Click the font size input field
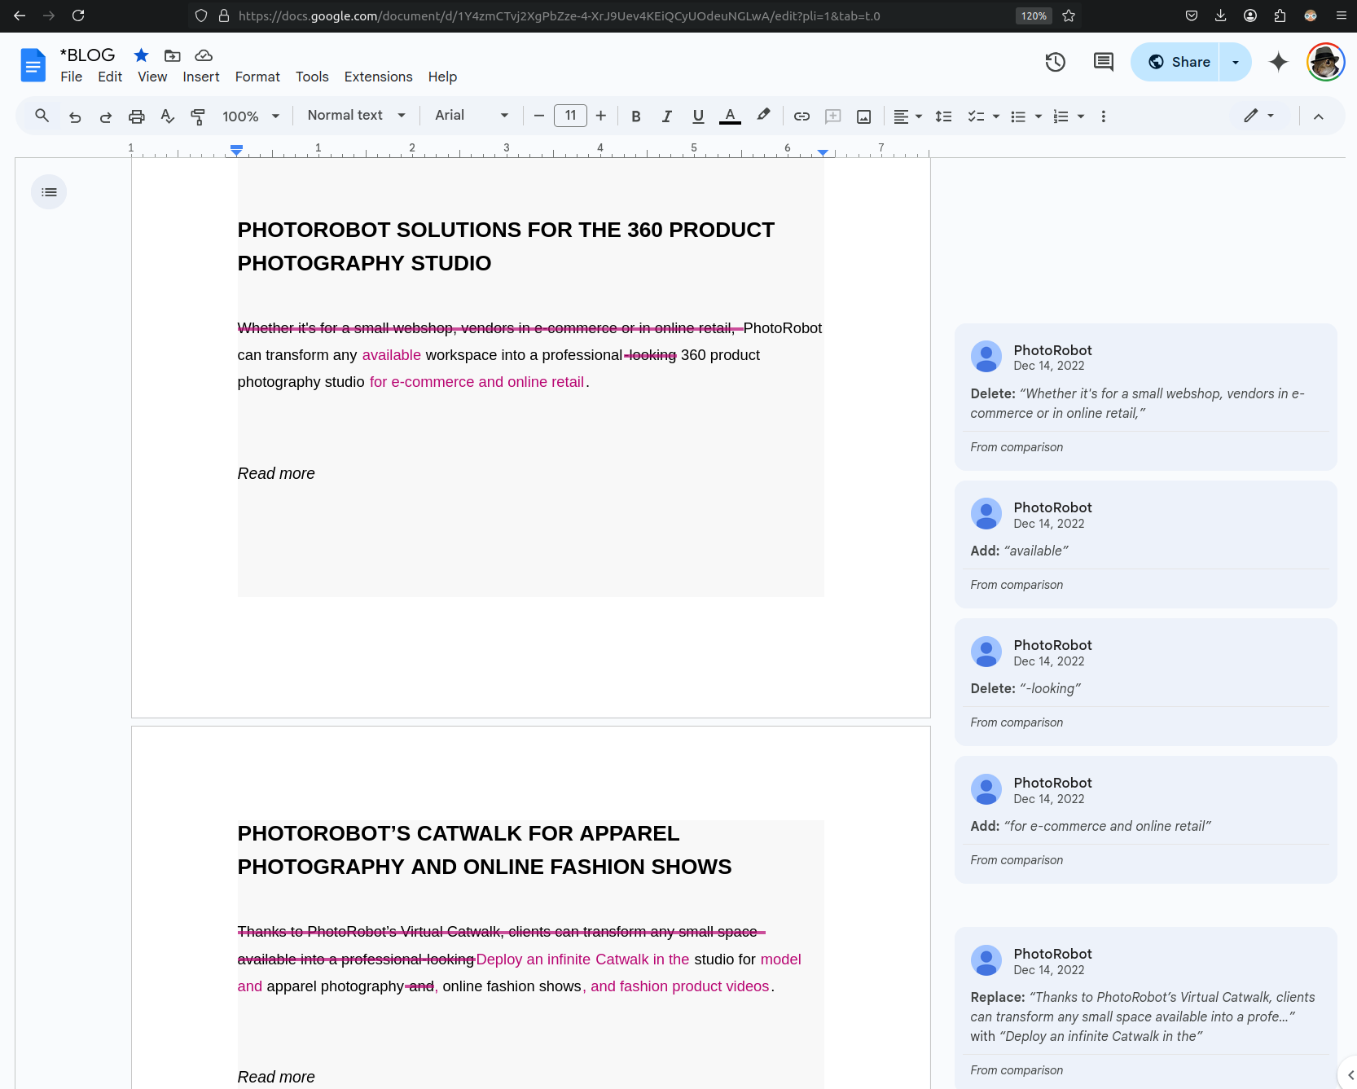 (570, 116)
